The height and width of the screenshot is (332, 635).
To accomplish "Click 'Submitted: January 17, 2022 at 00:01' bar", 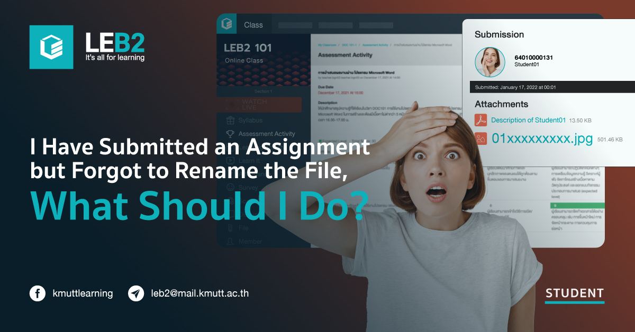I will click(x=552, y=87).
